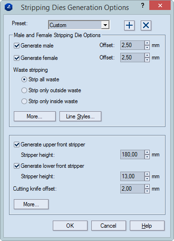Toggle Generate female checkbox

[x=17, y=58]
